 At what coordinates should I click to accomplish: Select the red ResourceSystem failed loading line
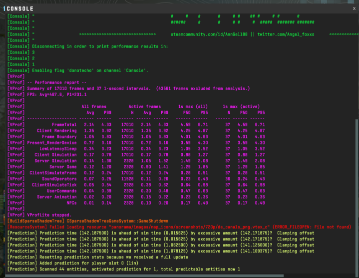[175, 226]
